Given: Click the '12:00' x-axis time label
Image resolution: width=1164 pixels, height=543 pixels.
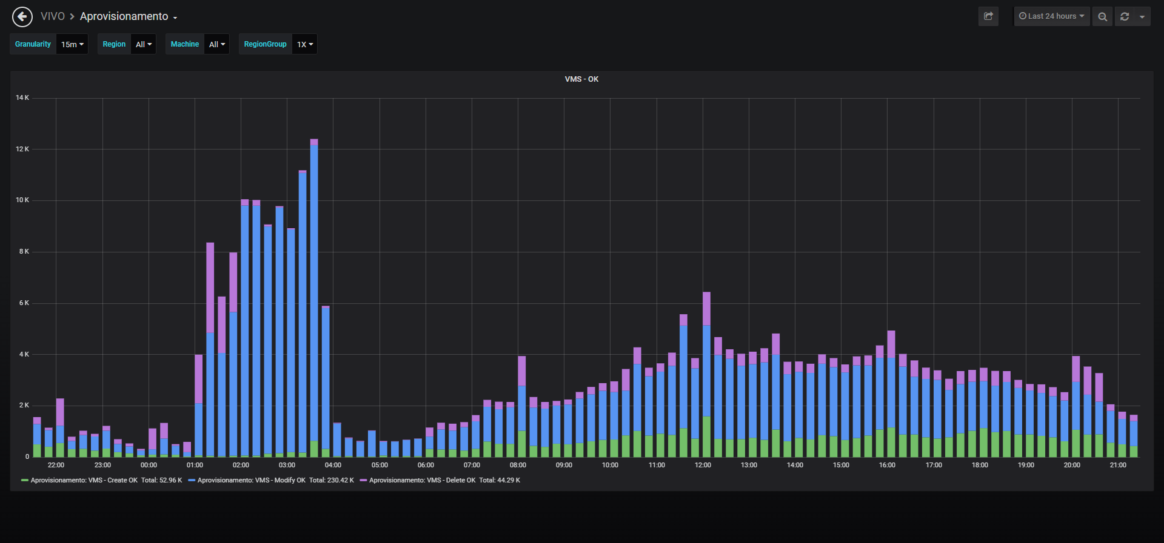Looking at the screenshot, I should pyautogui.click(x=703, y=465).
